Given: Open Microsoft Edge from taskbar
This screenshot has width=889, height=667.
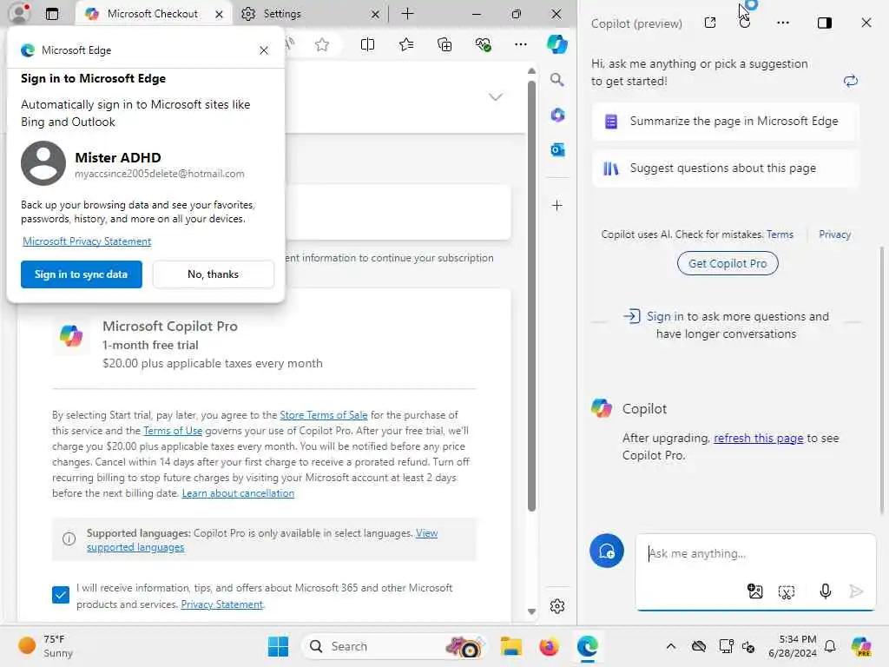Looking at the screenshot, I should click(588, 646).
